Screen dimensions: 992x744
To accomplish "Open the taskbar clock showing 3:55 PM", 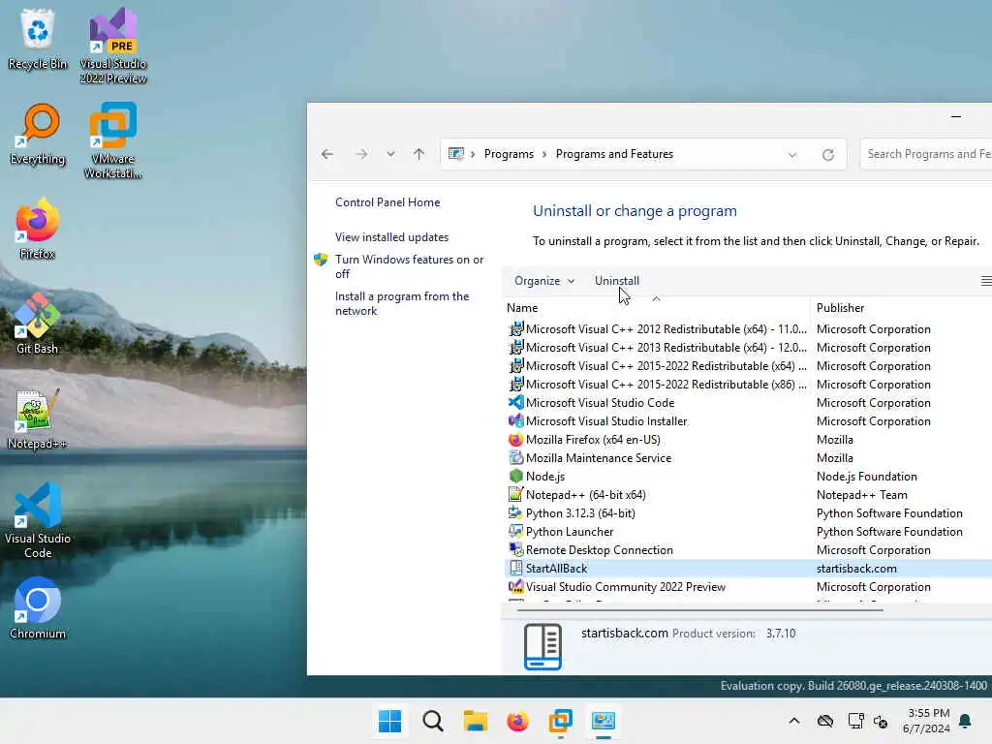I will tap(926, 721).
